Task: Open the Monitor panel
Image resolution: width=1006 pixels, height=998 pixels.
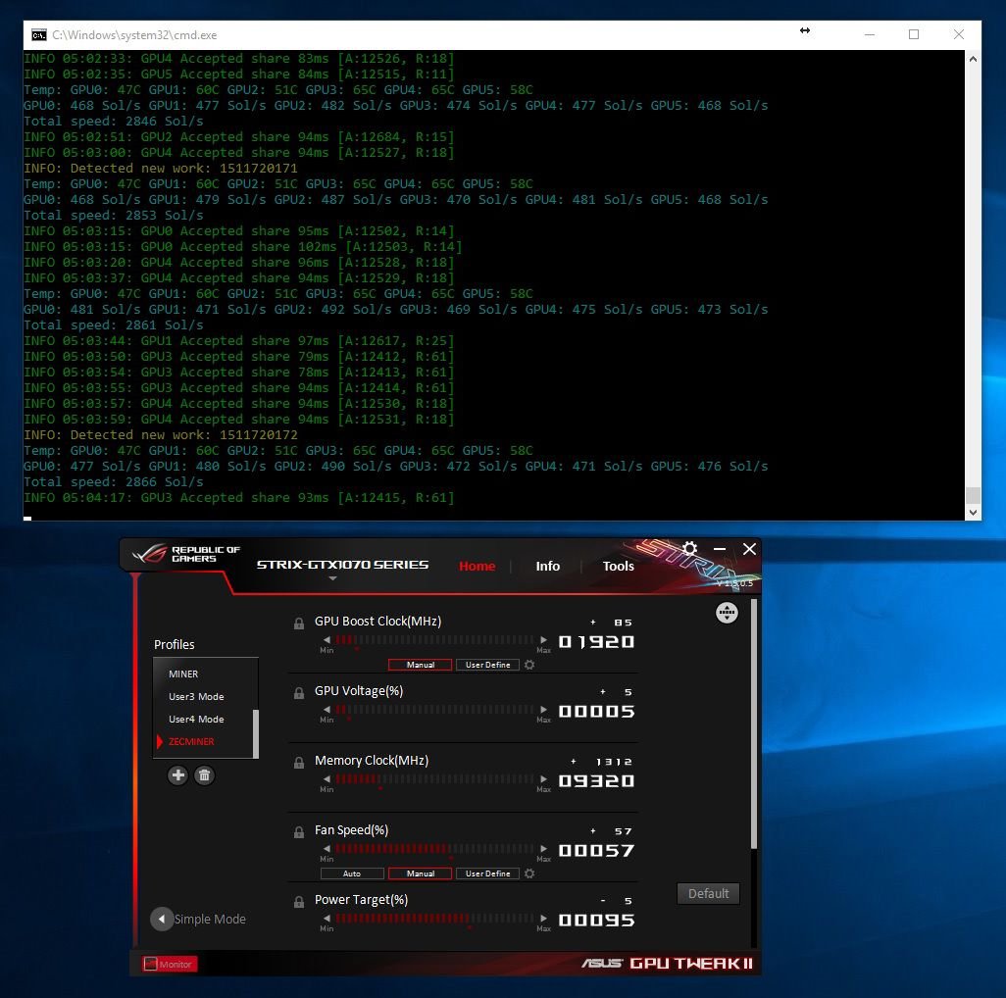Action: (x=170, y=964)
